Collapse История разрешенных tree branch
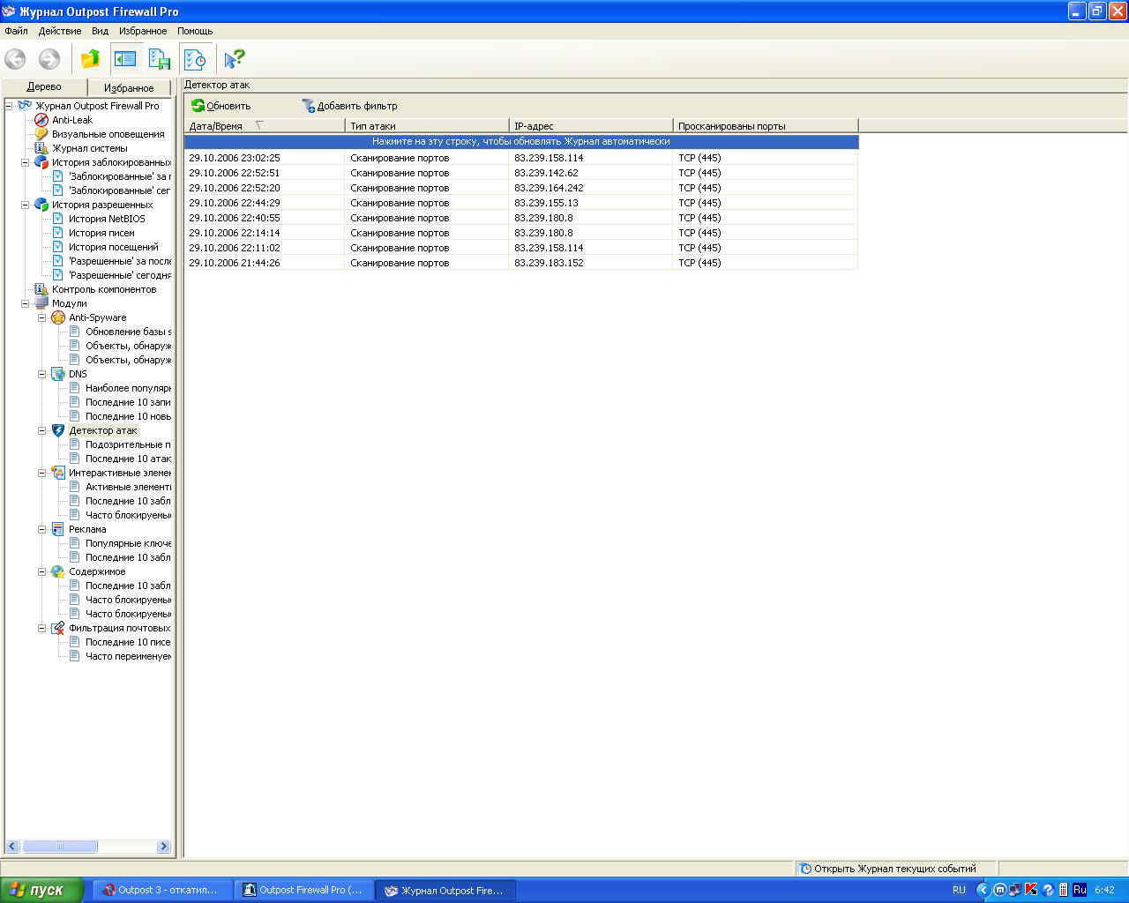Viewport: 1129px width, 903px height. tap(26, 205)
